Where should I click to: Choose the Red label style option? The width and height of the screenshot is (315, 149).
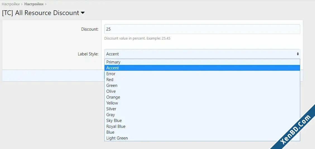coord(202,79)
